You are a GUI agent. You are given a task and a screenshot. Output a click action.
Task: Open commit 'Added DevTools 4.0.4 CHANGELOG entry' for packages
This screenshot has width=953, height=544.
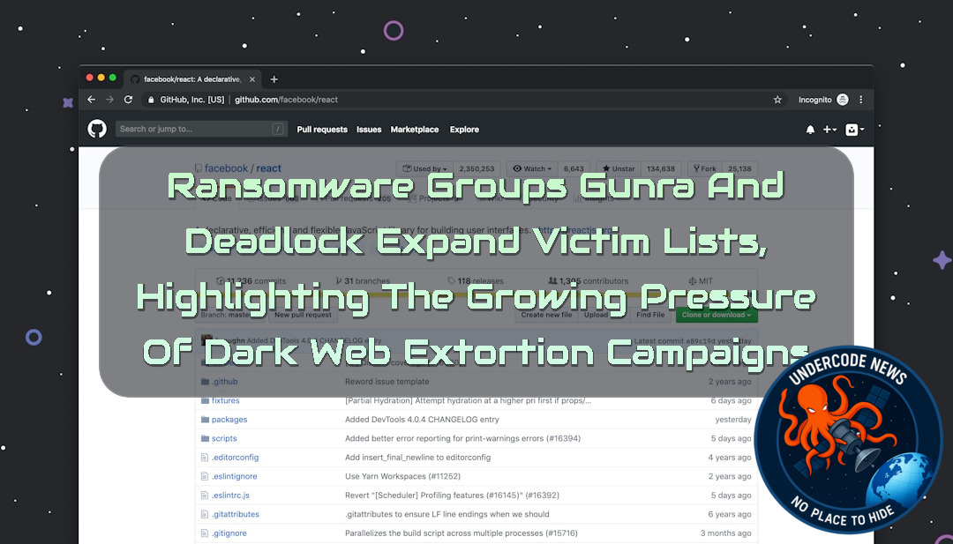422,420
